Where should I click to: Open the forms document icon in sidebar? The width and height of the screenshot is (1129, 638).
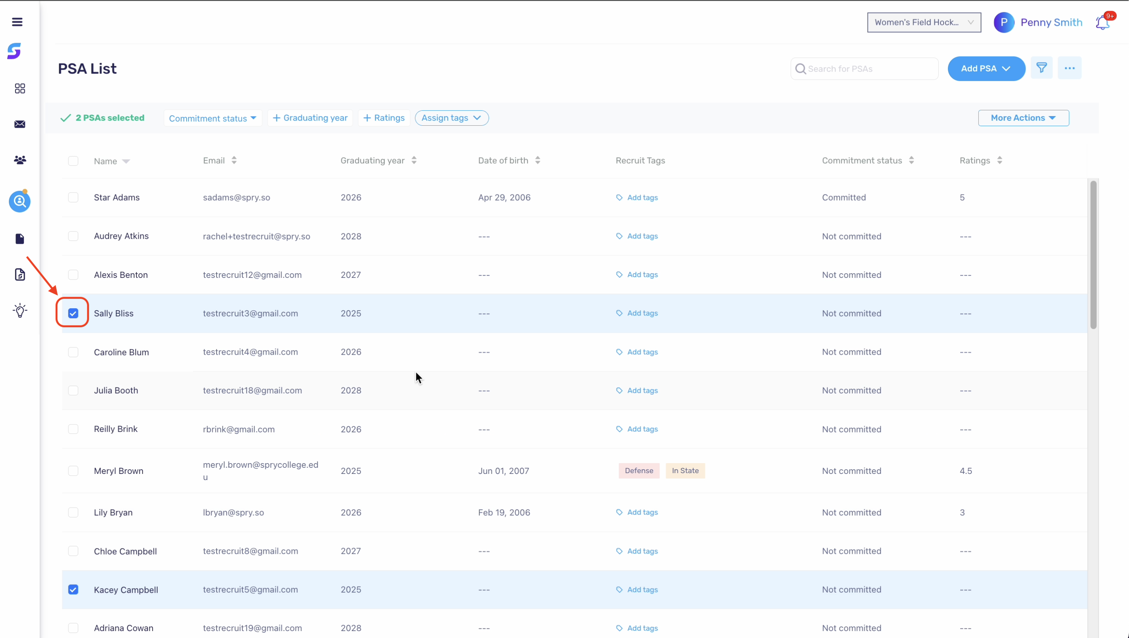[20, 275]
